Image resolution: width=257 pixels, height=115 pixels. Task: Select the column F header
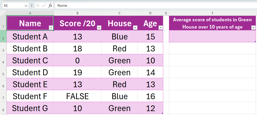[x=213, y=13]
